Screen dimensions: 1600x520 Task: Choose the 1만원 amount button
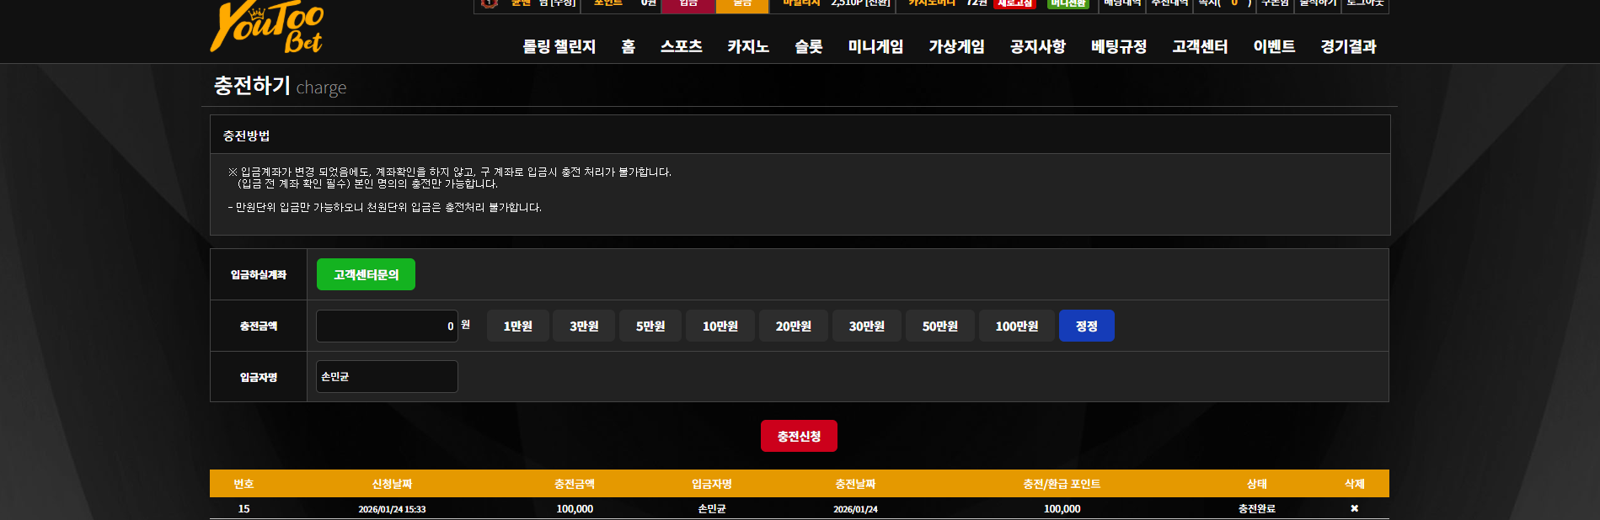518,326
